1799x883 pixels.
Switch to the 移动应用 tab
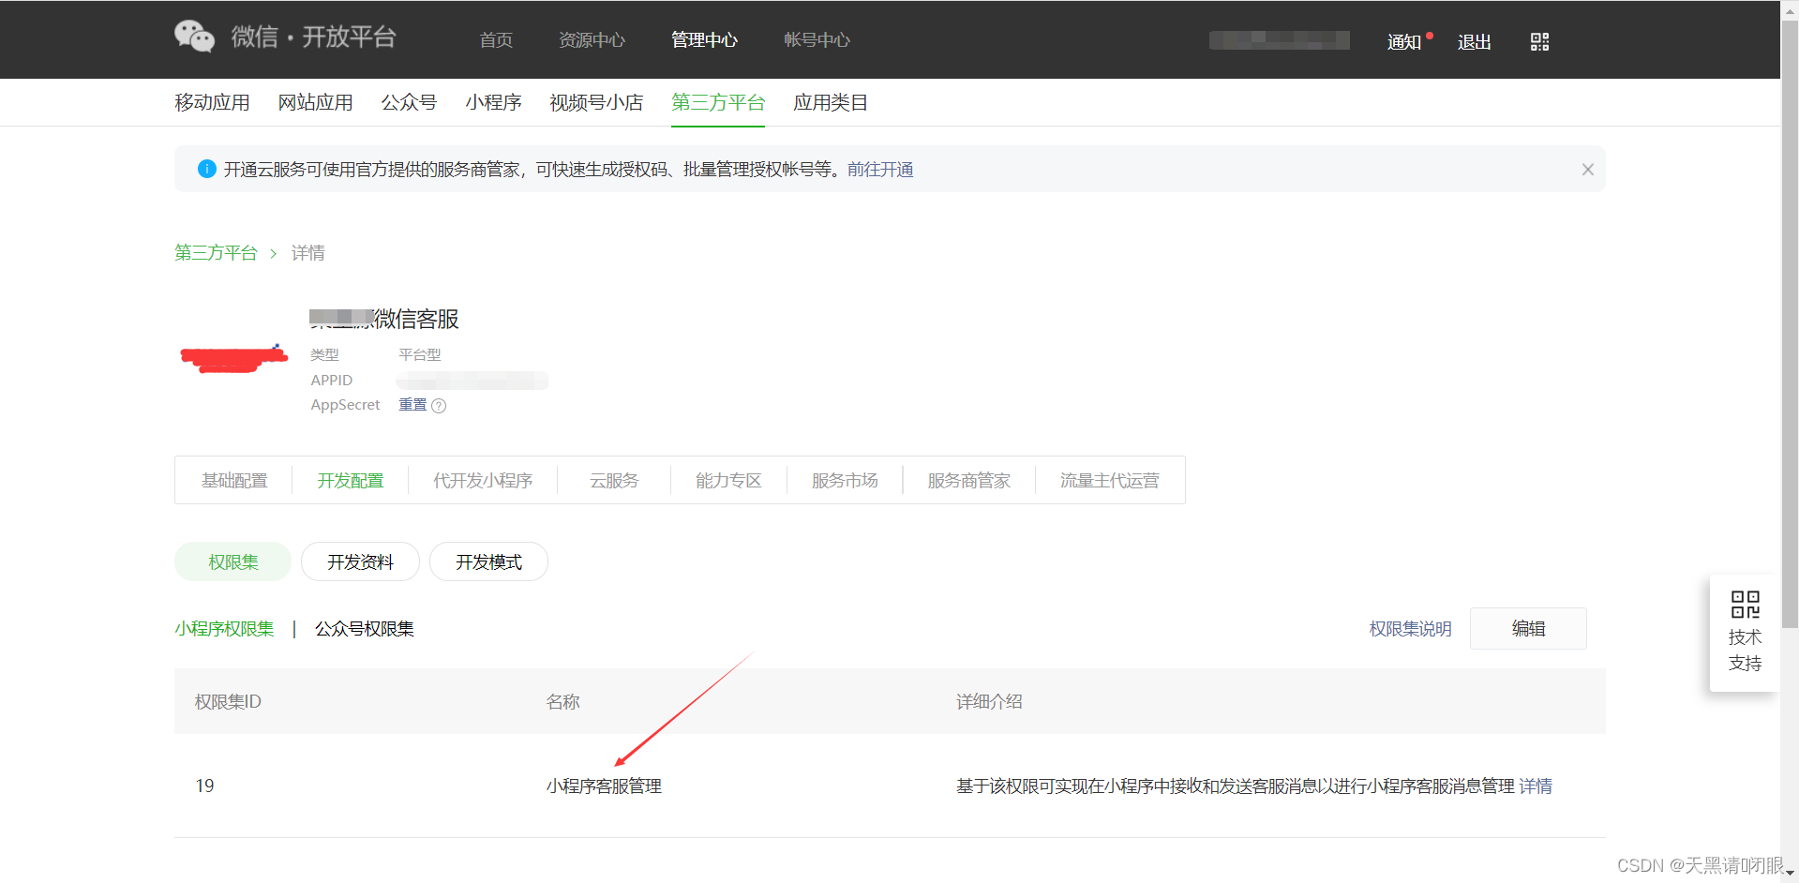pos(212,102)
